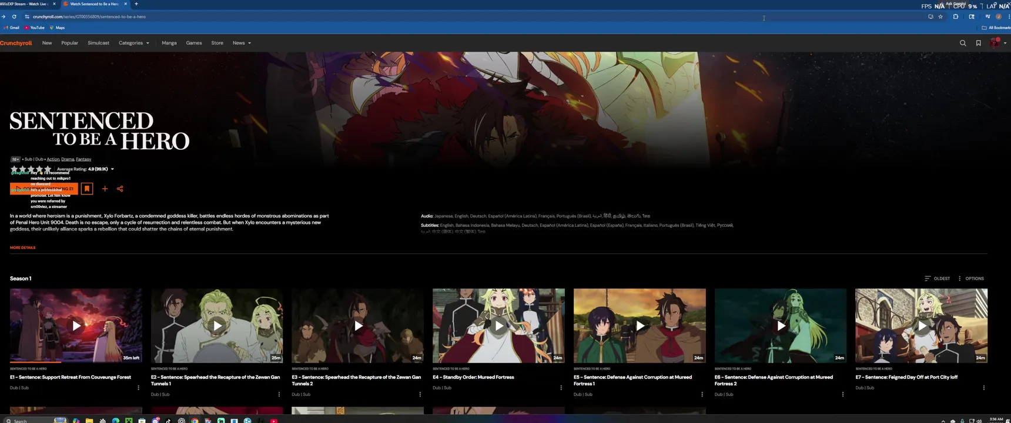Show hidden system tray icons
The image size is (1011, 423).
[x=943, y=421]
